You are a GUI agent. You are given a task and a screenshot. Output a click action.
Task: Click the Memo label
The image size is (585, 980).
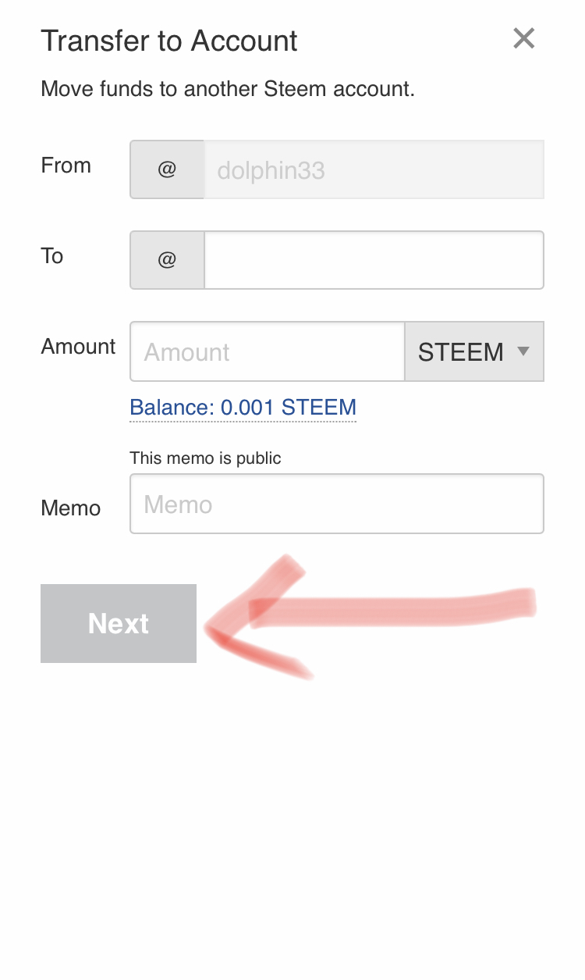(71, 508)
